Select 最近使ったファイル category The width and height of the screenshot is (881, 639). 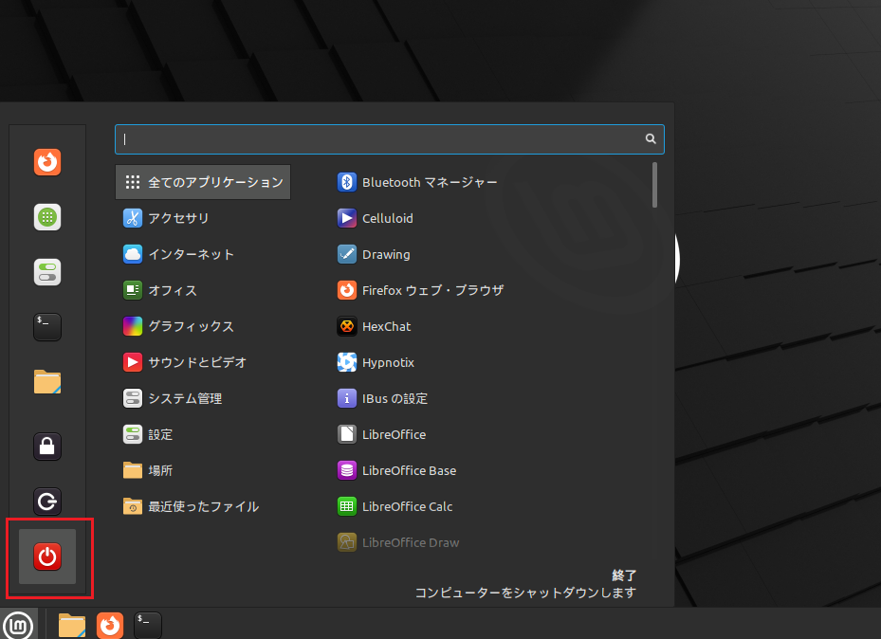pos(203,506)
